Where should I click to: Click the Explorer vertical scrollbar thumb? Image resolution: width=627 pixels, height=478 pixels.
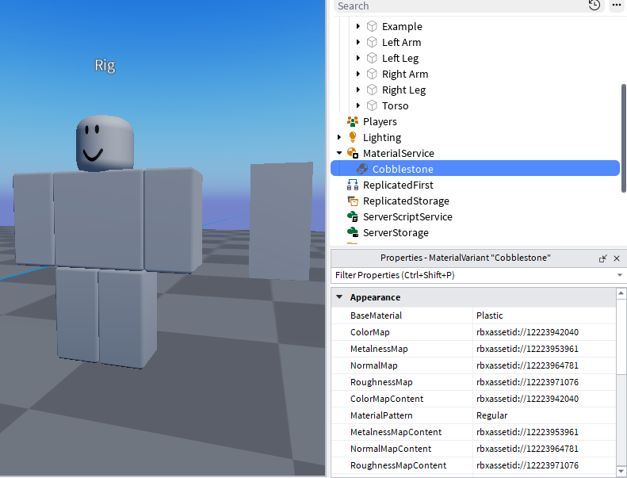point(624,138)
